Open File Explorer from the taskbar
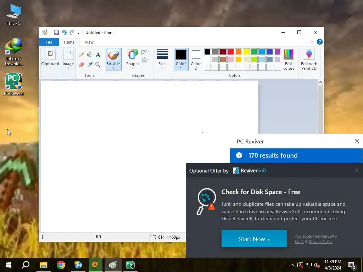Viewport: 363px width, 272px height. pyautogui.click(x=44, y=265)
